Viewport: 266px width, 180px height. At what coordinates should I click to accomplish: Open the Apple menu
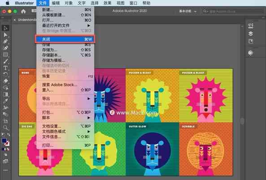click(8, 3)
